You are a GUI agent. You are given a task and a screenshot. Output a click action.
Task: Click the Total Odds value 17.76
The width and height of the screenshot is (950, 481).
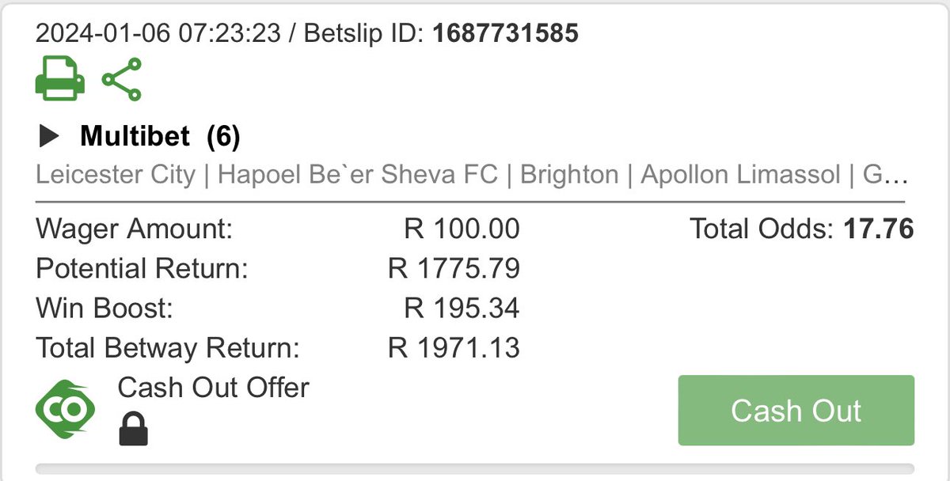coord(879,229)
